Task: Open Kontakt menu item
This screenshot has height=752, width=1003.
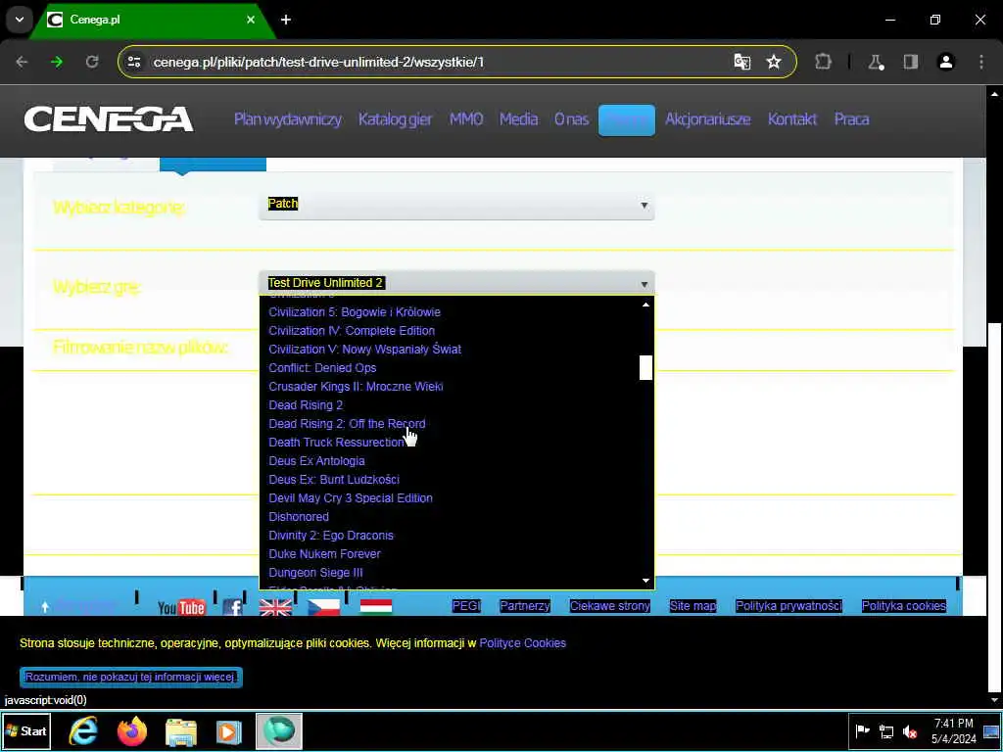Action: coord(792,119)
